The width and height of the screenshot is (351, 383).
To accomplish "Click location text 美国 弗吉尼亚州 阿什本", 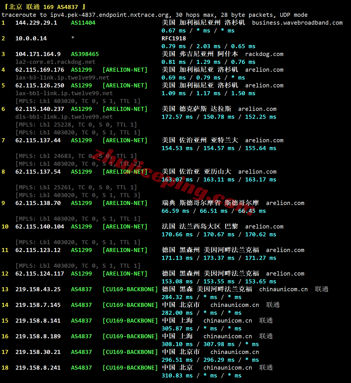I will [200, 54].
